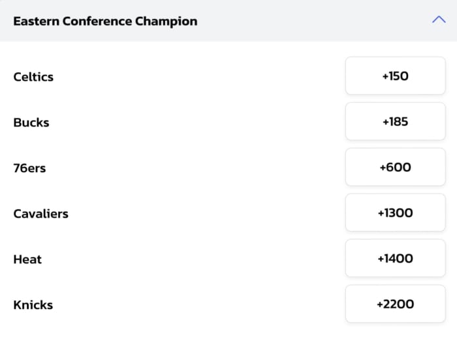
Task: Bet on Bucks as conference champion
Action: point(395,122)
